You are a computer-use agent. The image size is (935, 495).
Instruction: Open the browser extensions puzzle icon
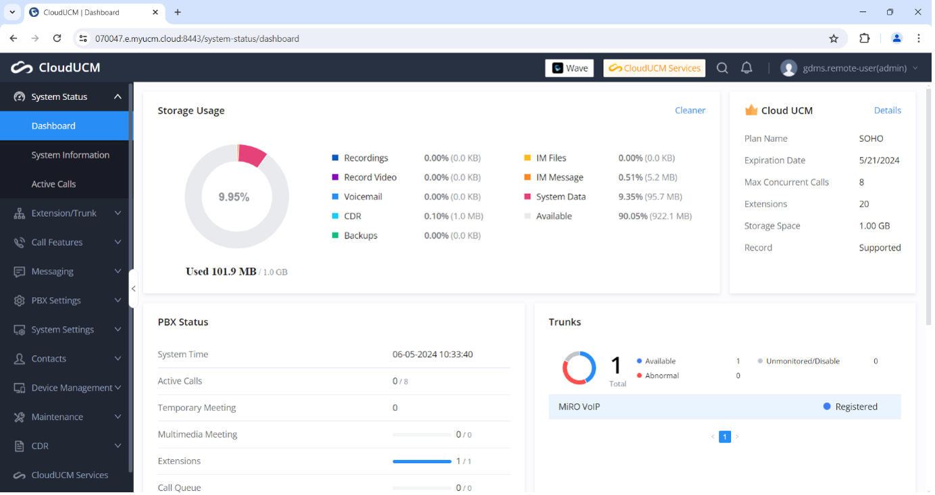click(865, 38)
